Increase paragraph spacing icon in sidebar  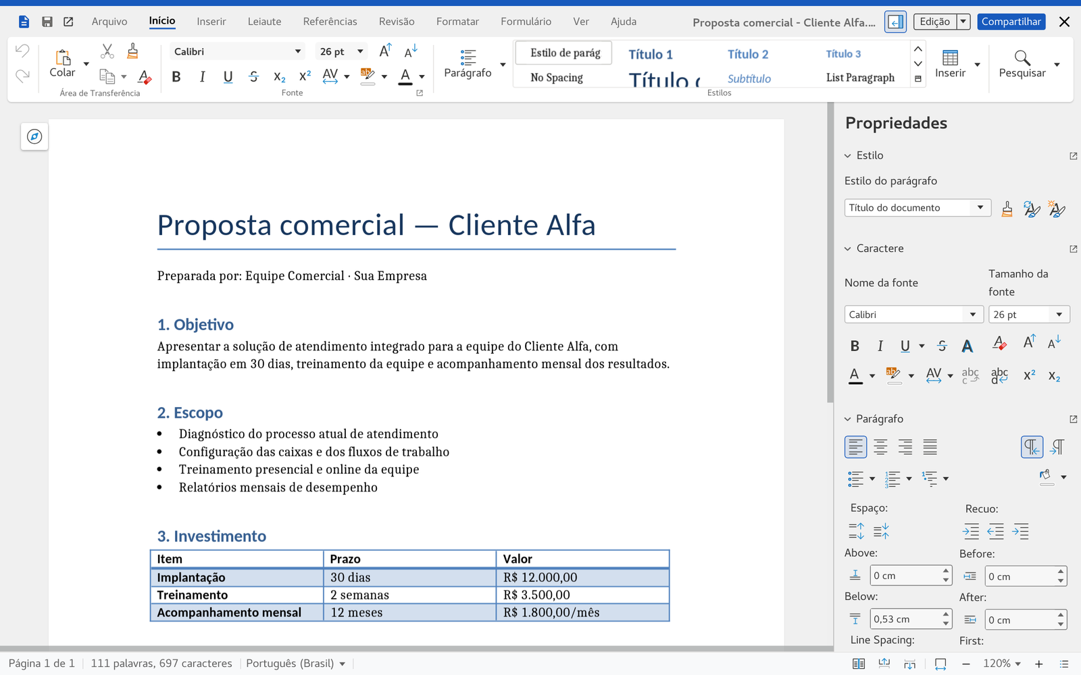pos(856,531)
